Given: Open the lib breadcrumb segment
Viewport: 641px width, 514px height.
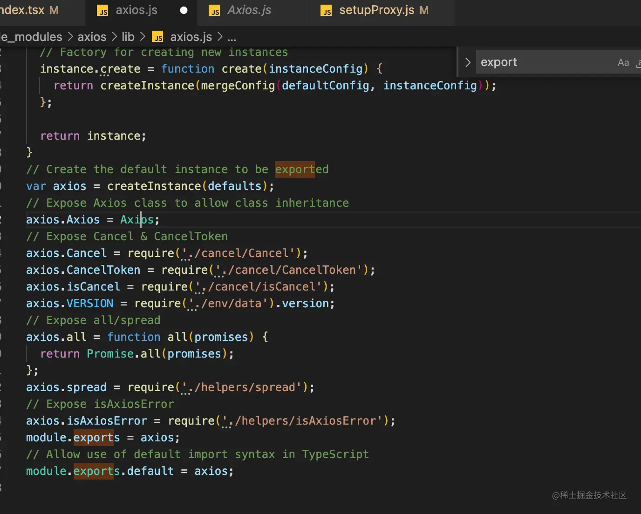Looking at the screenshot, I should click(128, 37).
